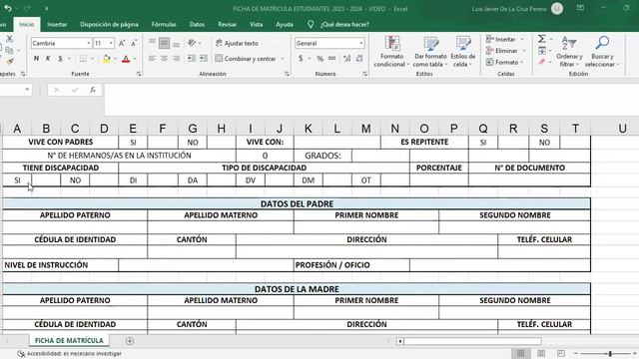Click the Accesibilidad status bar message

[x=70, y=354]
